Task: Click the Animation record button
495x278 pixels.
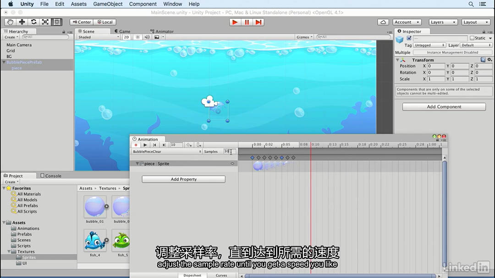Action: (x=136, y=145)
